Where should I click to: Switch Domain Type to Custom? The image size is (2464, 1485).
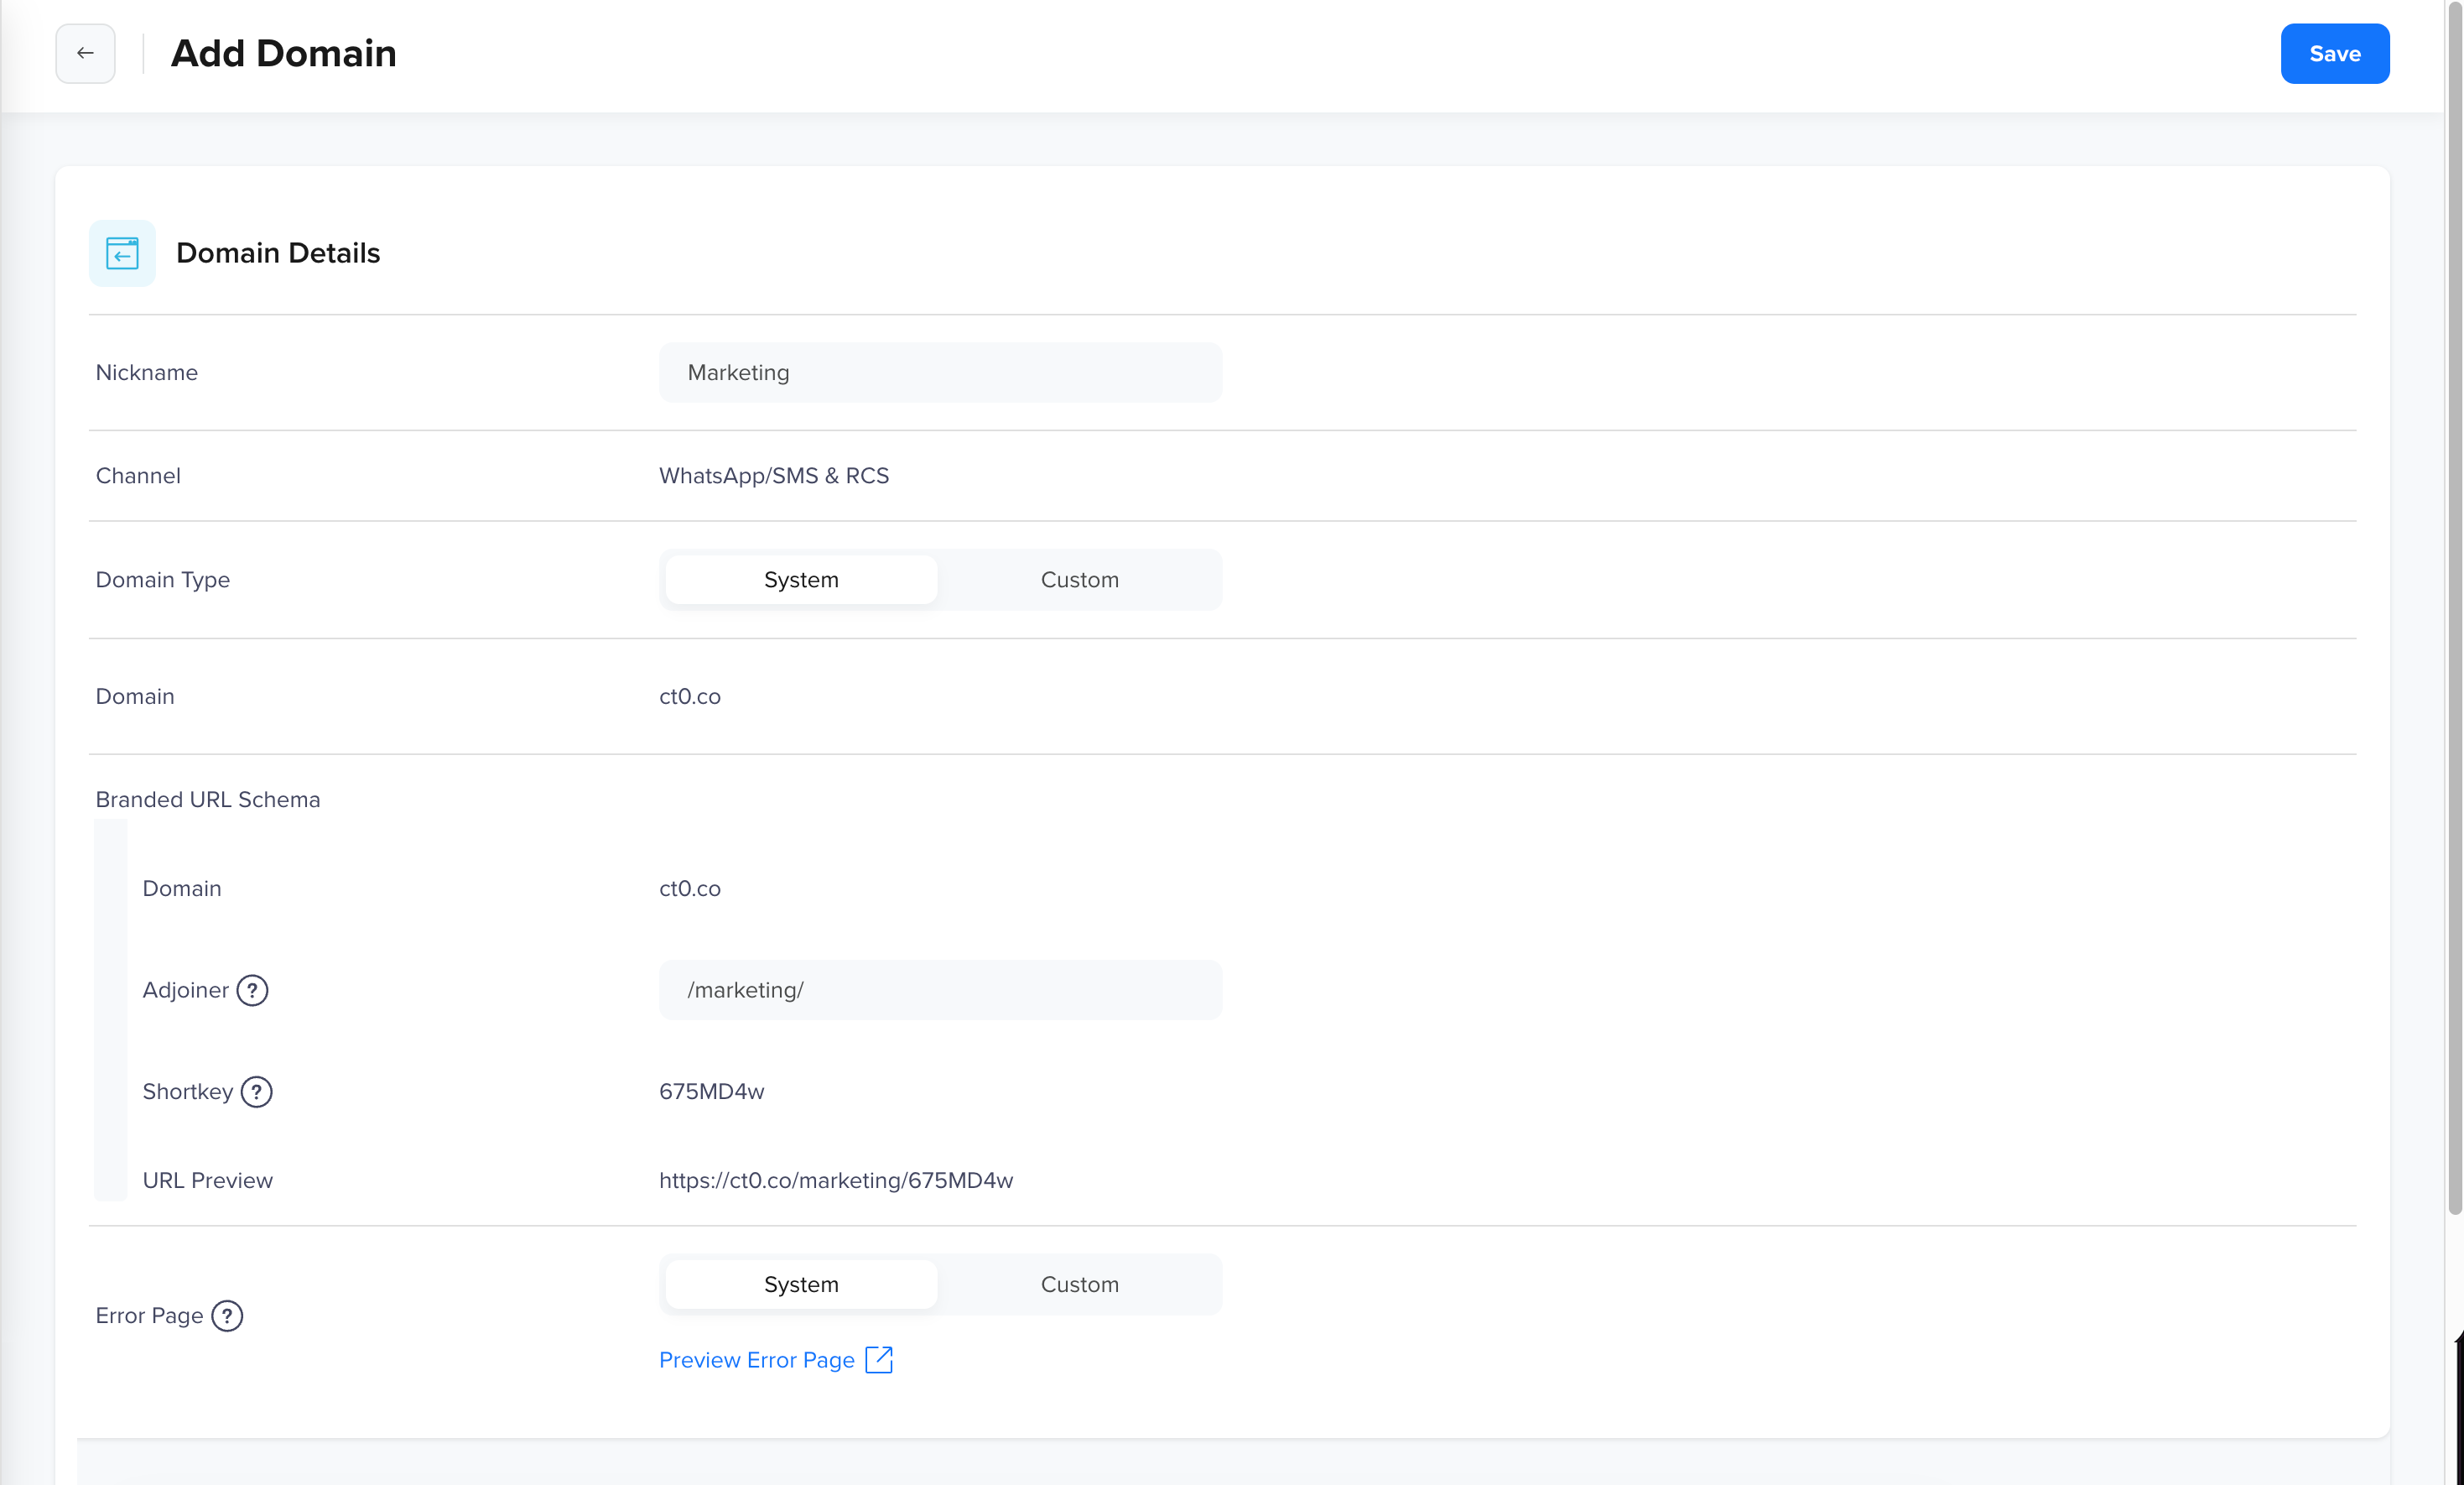[x=1079, y=580]
